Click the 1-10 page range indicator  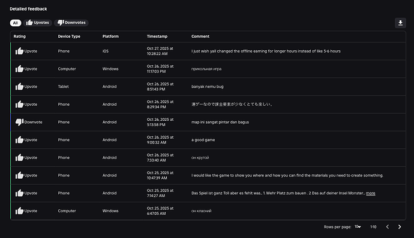coord(373,227)
